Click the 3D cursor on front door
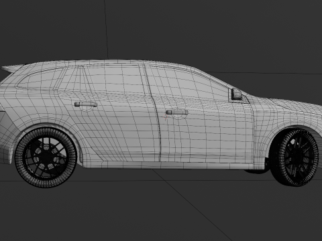Viewport: 322px width, 241px height. pyautogui.click(x=165, y=116)
